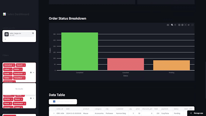Open the Manage app panel

click(197, 113)
